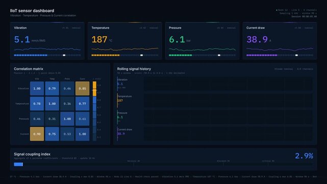
Task: Click the Pressure card green sparkline
Action: coord(203,50)
